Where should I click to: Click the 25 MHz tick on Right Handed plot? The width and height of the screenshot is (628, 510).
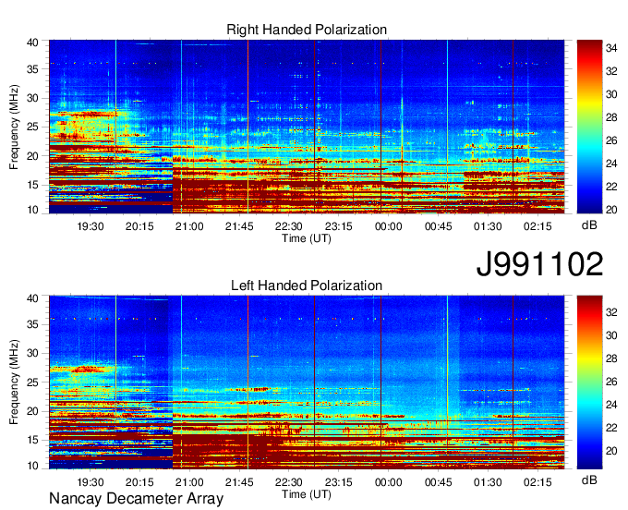(x=32, y=127)
